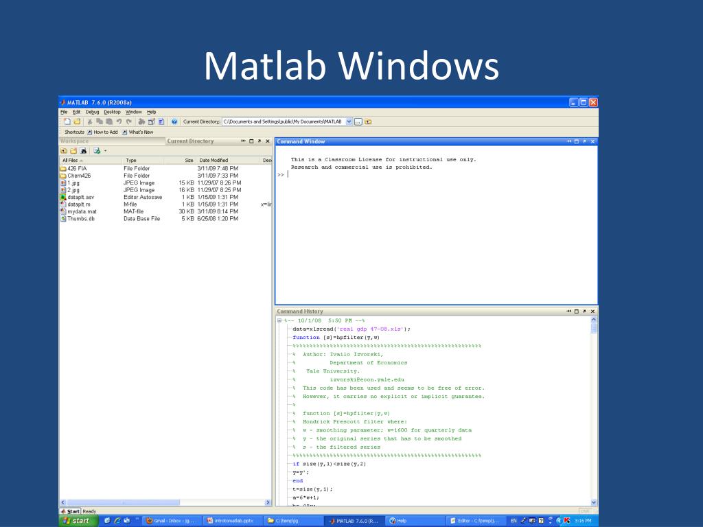Switch to the Gmail Inbox taskbar item

(171, 521)
